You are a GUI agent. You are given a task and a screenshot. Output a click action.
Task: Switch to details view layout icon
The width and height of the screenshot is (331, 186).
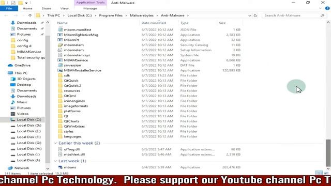319,174
